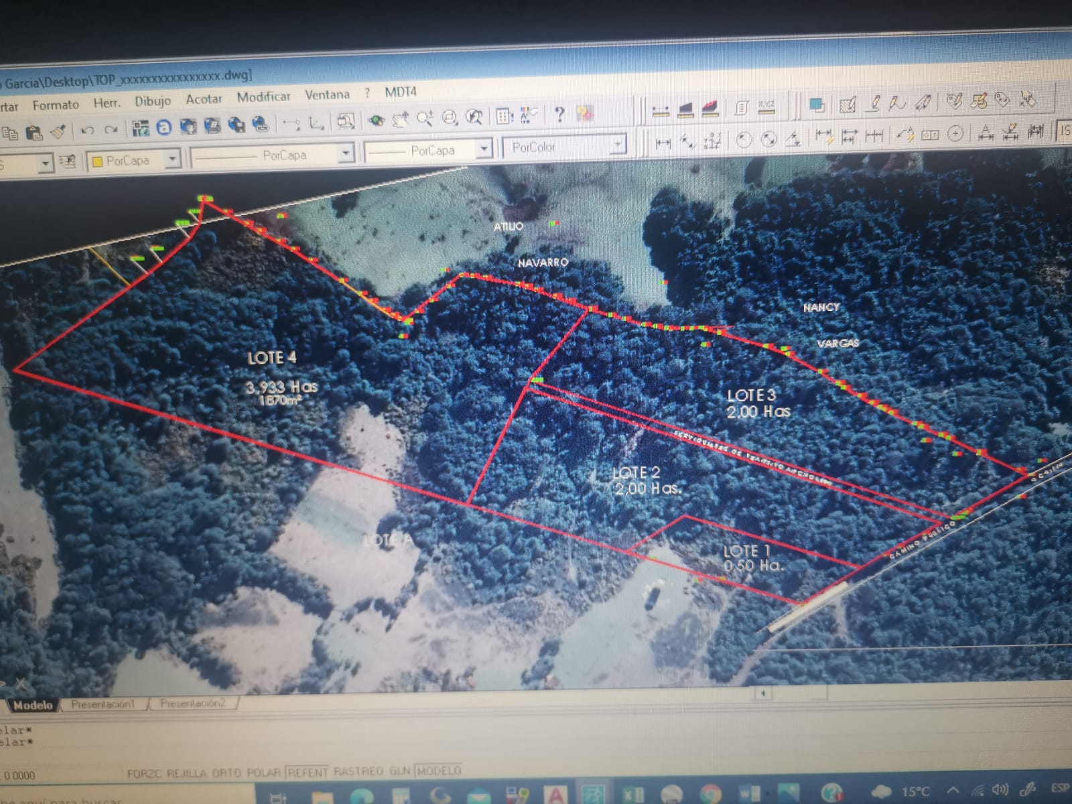Select the Continue Dimension tool

coord(874,136)
